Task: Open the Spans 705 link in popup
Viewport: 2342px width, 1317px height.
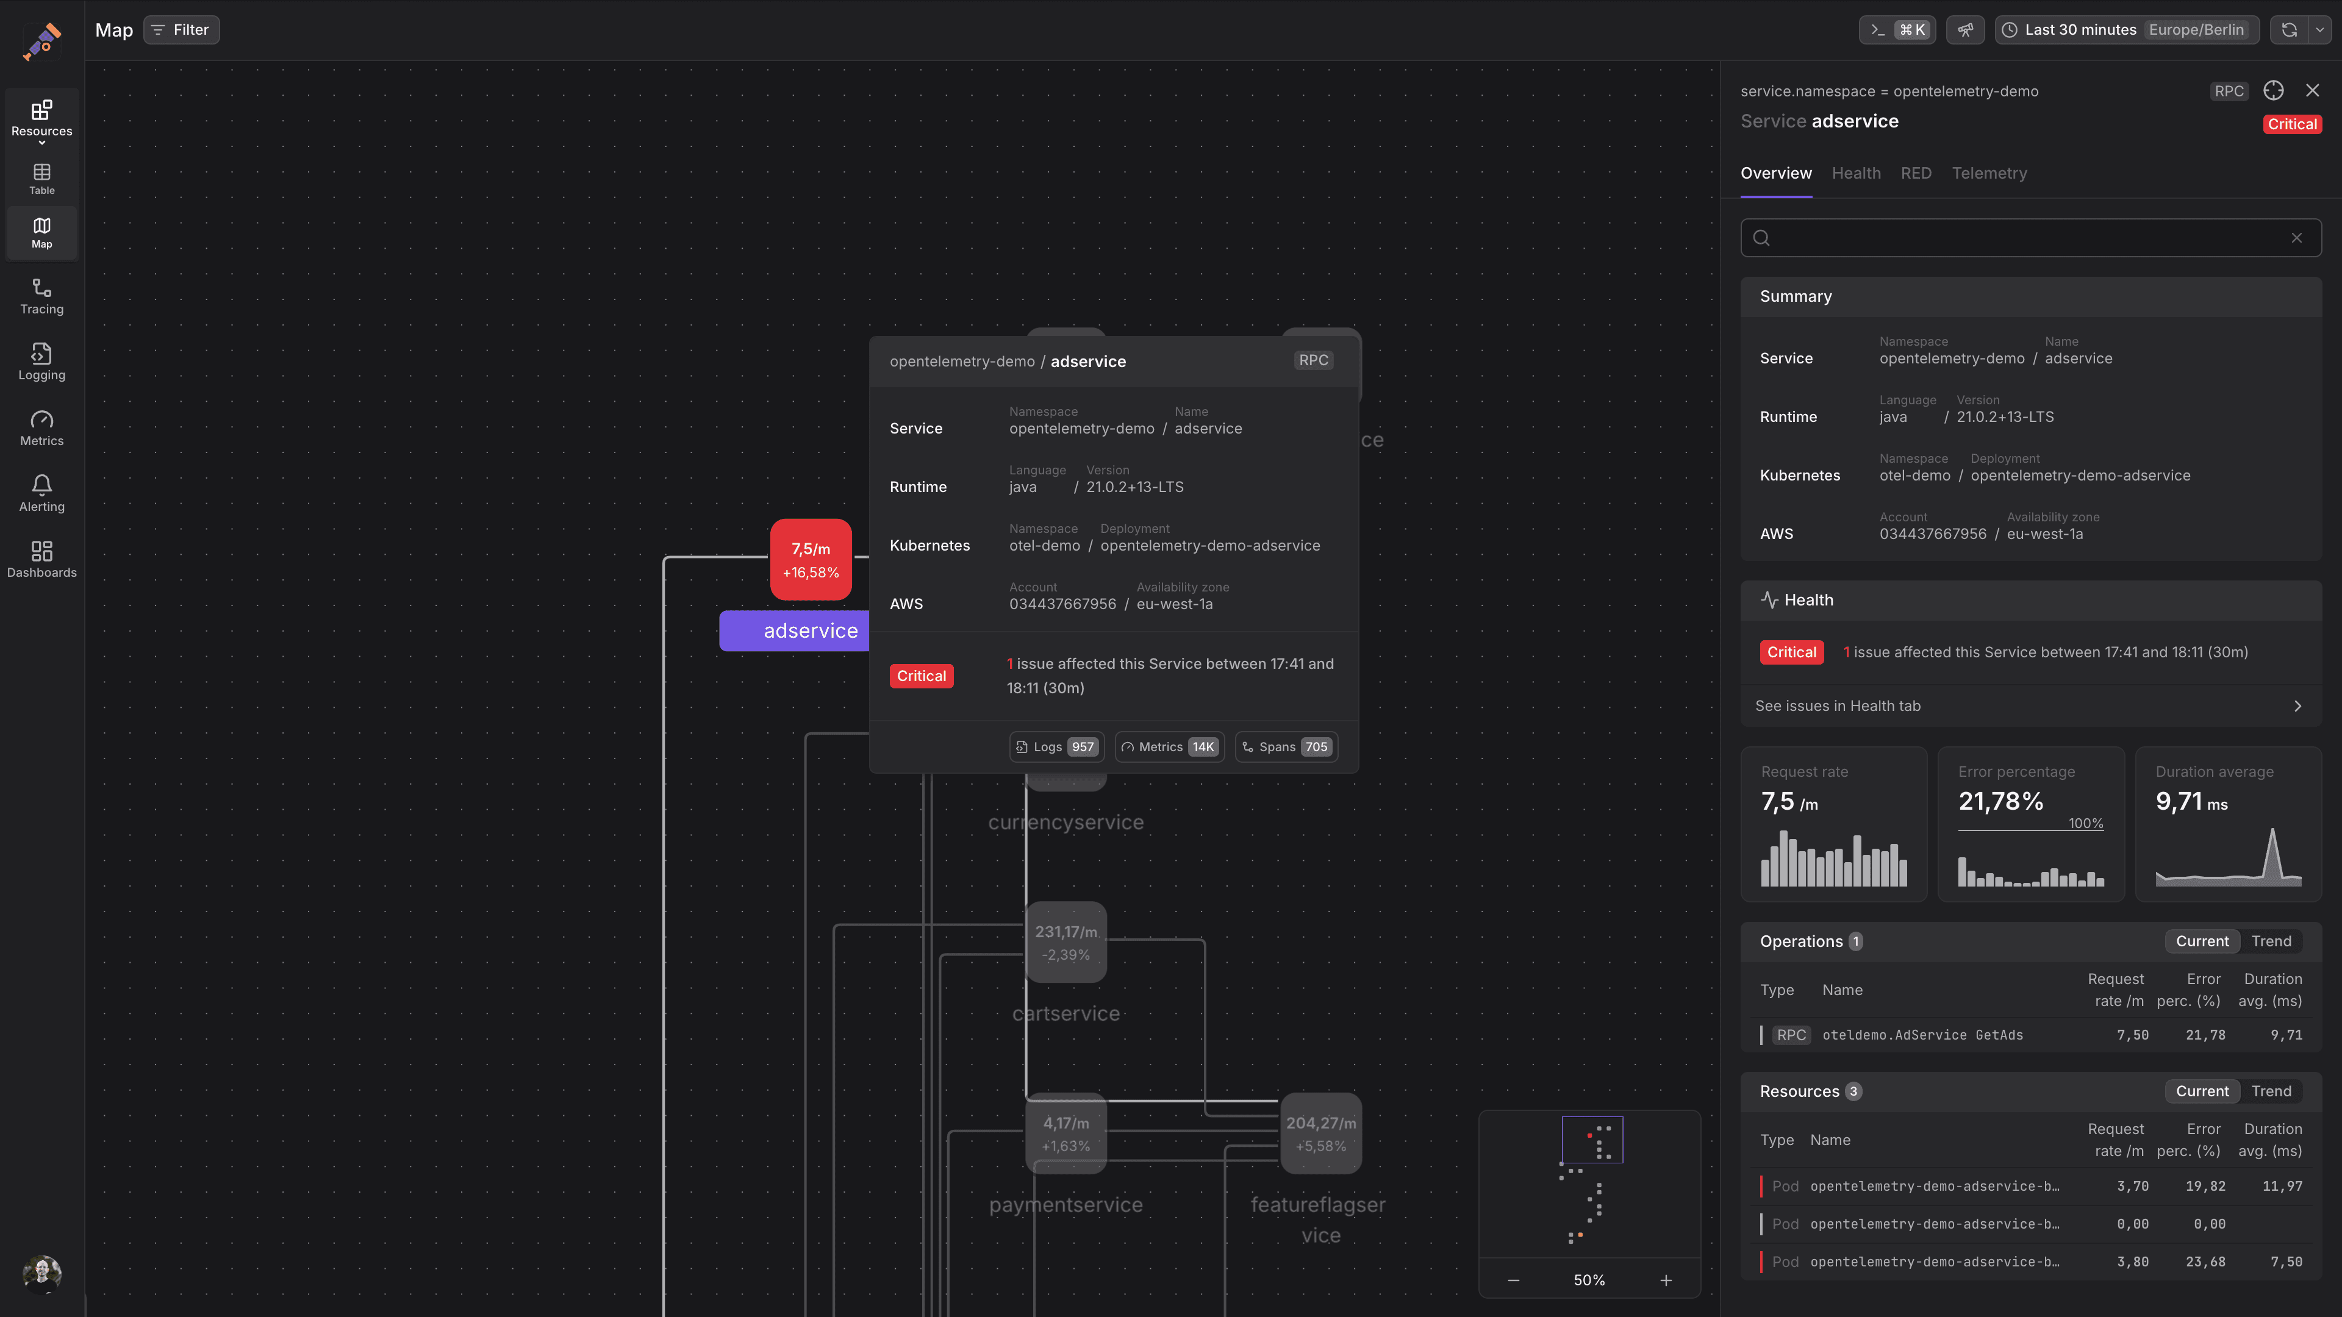Action: pos(1286,747)
